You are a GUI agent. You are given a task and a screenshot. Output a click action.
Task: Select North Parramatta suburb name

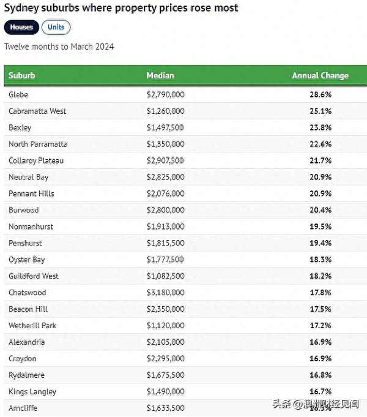click(x=38, y=145)
